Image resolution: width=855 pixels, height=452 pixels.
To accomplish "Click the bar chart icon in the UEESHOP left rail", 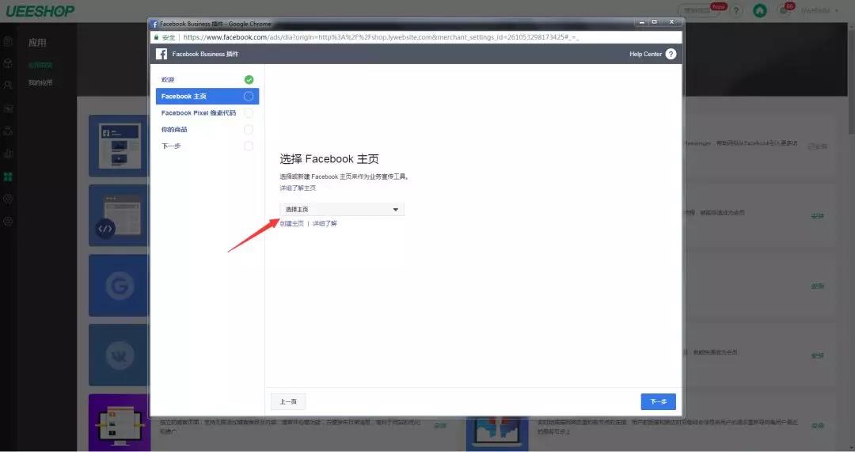I will click(8, 154).
